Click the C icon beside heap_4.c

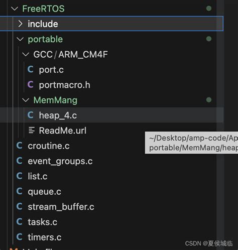coord(31,115)
